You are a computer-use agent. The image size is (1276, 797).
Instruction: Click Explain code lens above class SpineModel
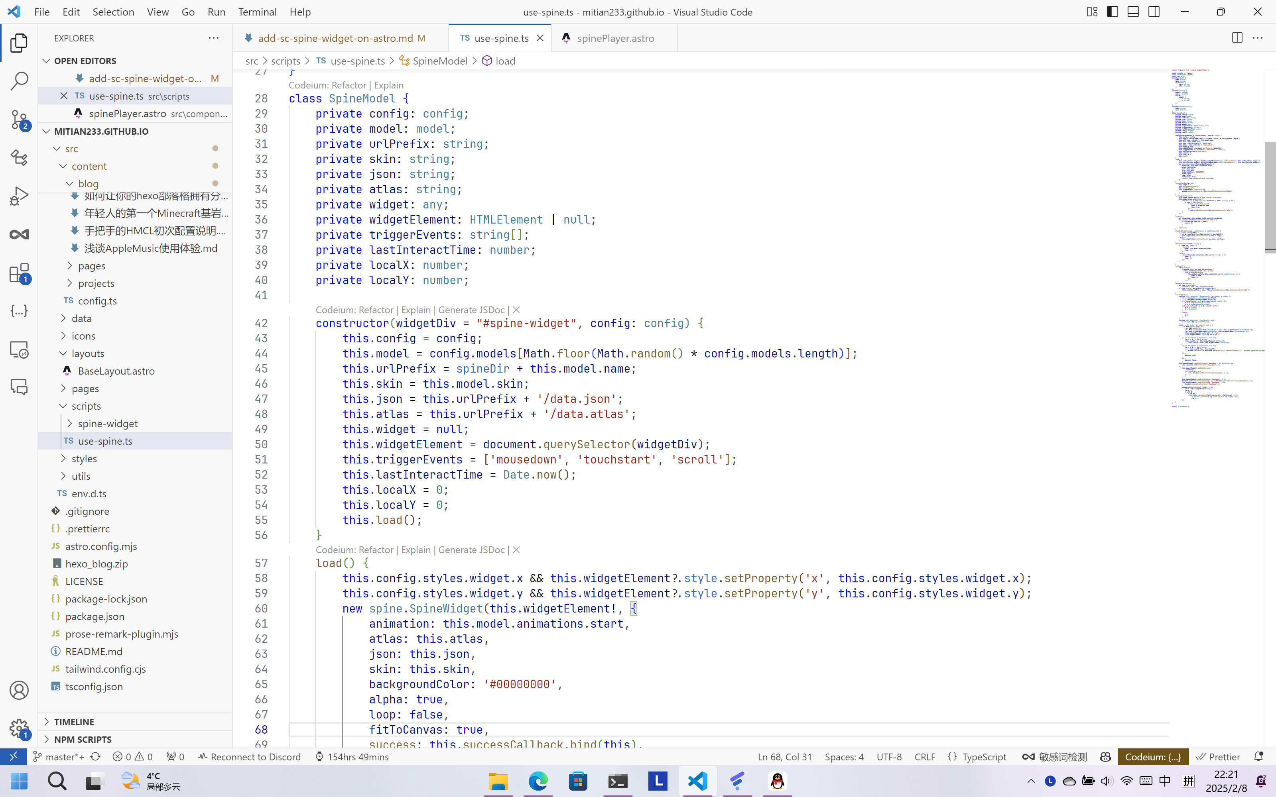[389, 85]
